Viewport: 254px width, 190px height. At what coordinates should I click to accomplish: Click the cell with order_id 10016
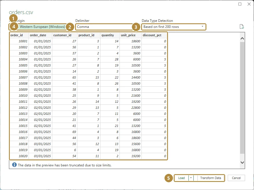(19, 132)
